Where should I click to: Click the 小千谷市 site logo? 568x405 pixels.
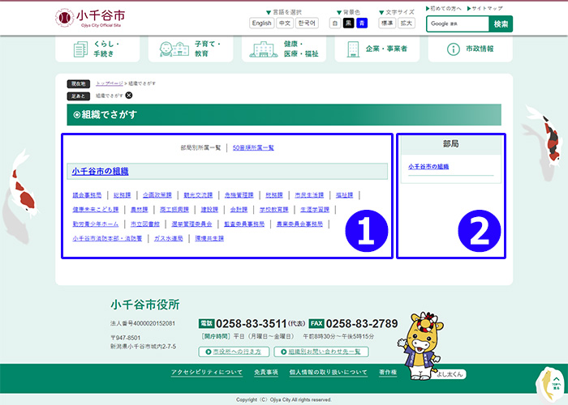[x=90, y=18]
